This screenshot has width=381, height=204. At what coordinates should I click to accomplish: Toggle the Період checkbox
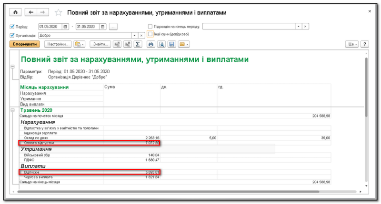click(12, 27)
